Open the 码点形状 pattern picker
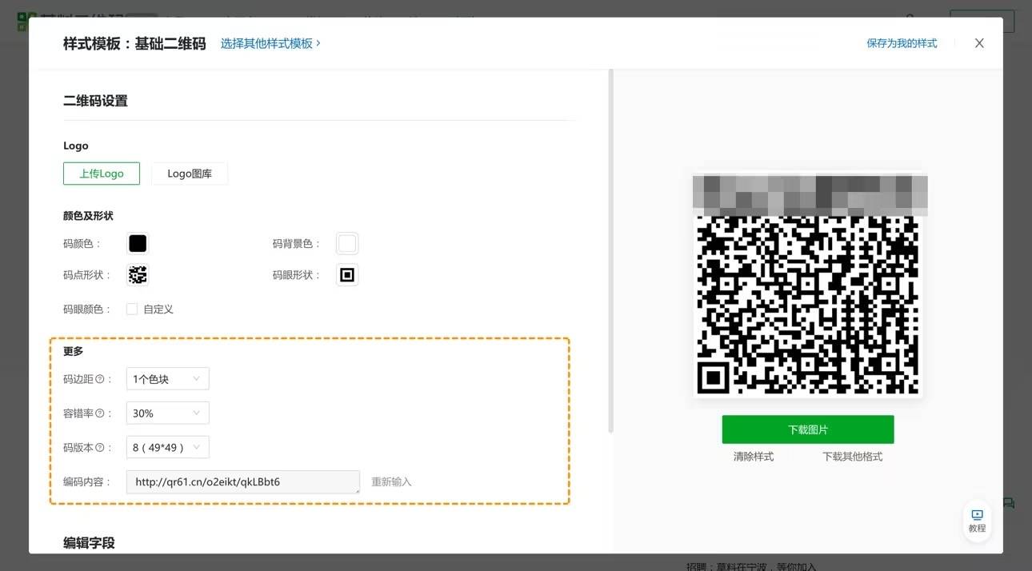The width and height of the screenshot is (1032, 571). [x=138, y=275]
